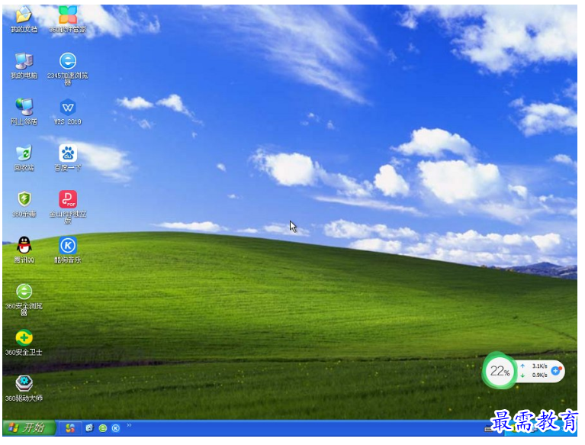The height and width of the screenshot is (445, 585).
Task: Click the KuGou quick launch icon
Action: [x=116, y=428]
